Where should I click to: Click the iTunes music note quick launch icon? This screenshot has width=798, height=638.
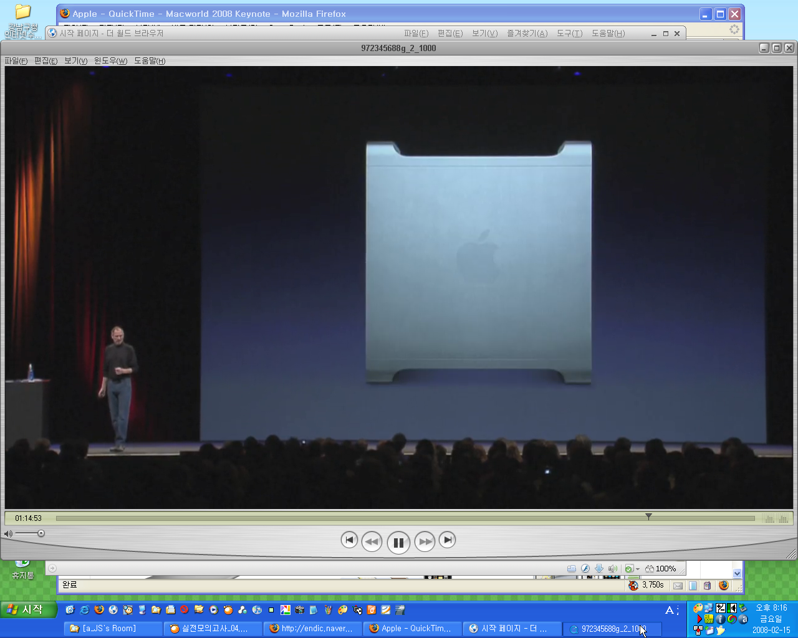(x=257, y=610)
